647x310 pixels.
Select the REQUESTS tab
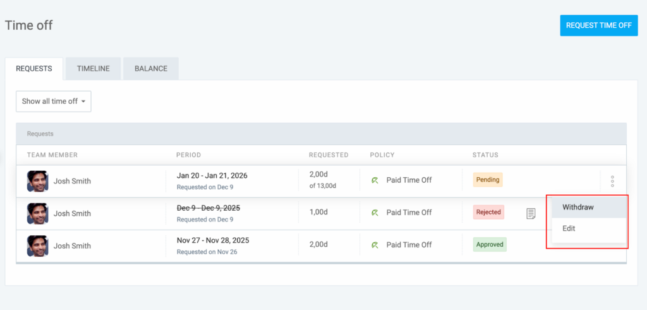click(x=34, y=68)
